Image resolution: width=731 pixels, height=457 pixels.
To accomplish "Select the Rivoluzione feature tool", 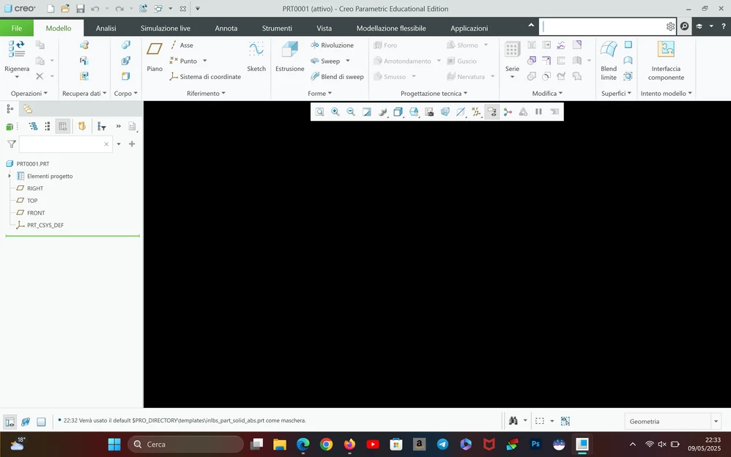I will pos(333,45).
